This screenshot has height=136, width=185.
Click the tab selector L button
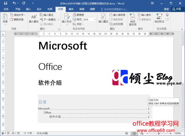(3, 34)
